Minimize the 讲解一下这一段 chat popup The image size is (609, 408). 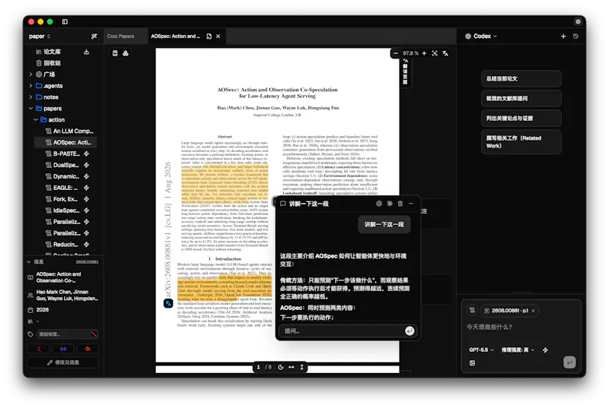click(x=411, y=204)
